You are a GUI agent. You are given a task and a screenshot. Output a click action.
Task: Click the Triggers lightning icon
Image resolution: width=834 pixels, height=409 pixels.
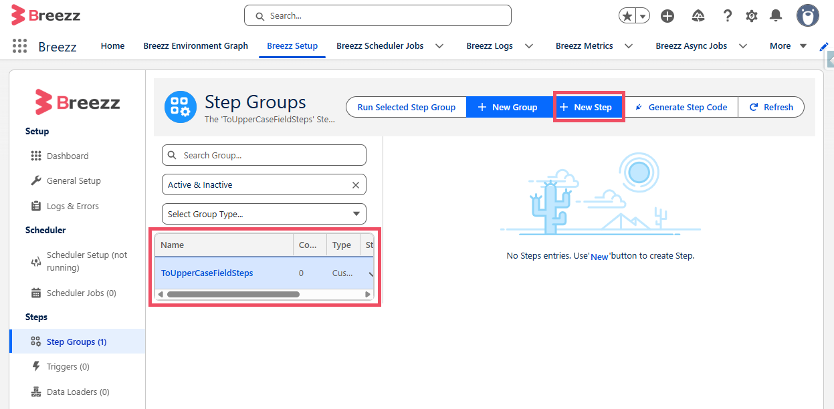pos(36,366)
